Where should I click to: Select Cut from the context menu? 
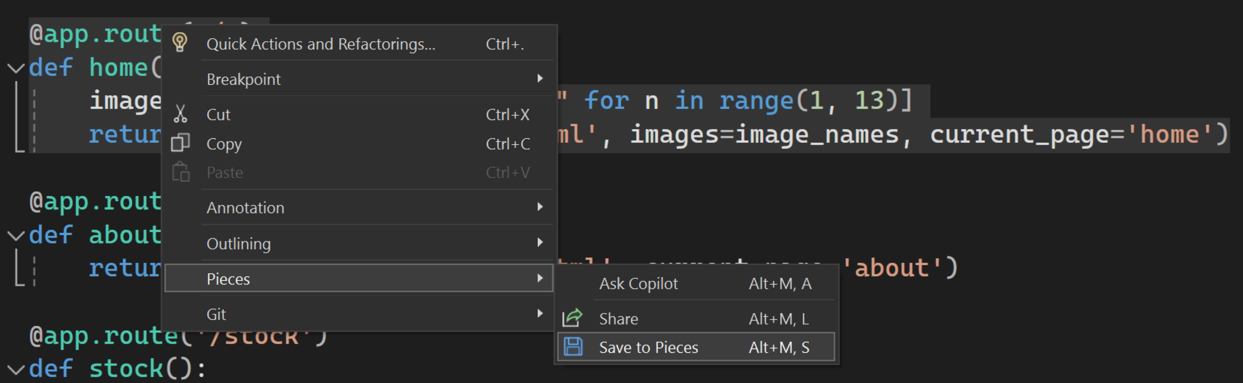218,114
